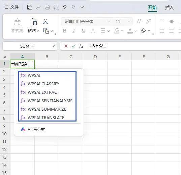Choose WPSAI.EXTRACT from suggestions
This screenshot has width=181, height=175.
tap(47, 92)
